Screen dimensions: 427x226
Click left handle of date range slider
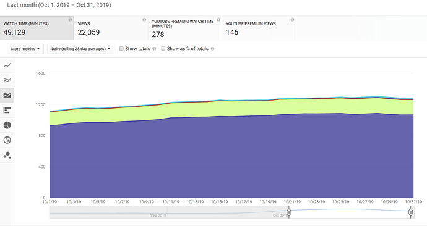(x=289, y=212)
